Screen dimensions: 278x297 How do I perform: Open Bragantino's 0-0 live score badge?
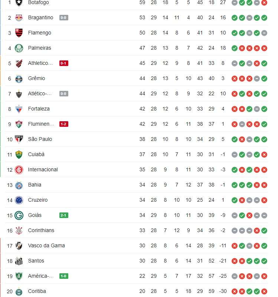pyautogui.click(x=64, y=18)
